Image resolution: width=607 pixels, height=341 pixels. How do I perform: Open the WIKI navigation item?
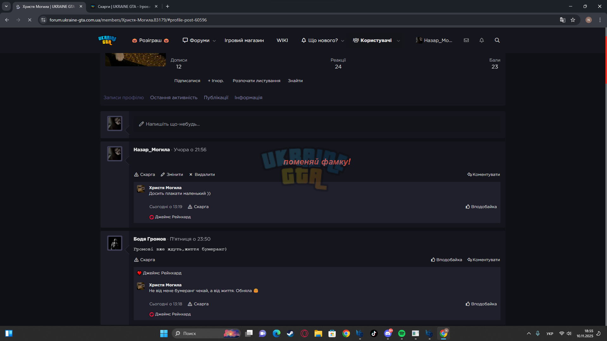282,40
